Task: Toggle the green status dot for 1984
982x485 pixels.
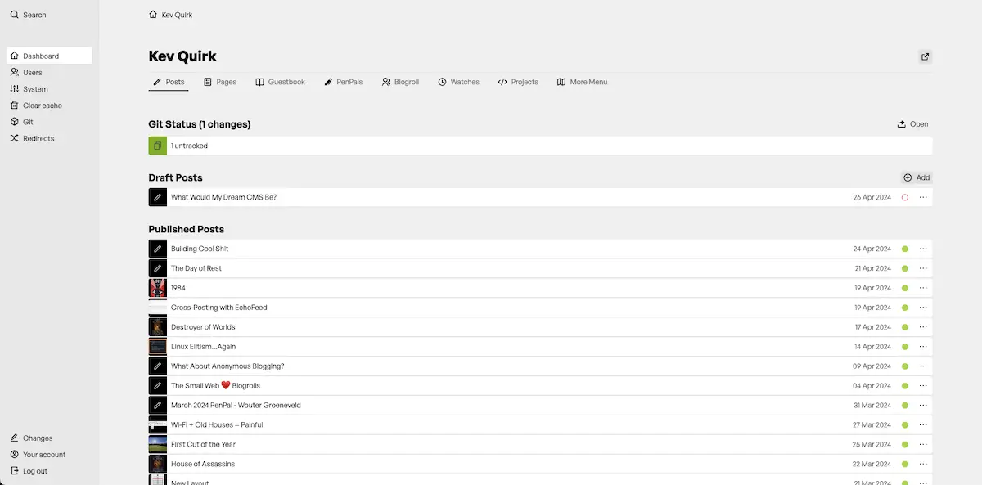Action: tap(905, 288)
